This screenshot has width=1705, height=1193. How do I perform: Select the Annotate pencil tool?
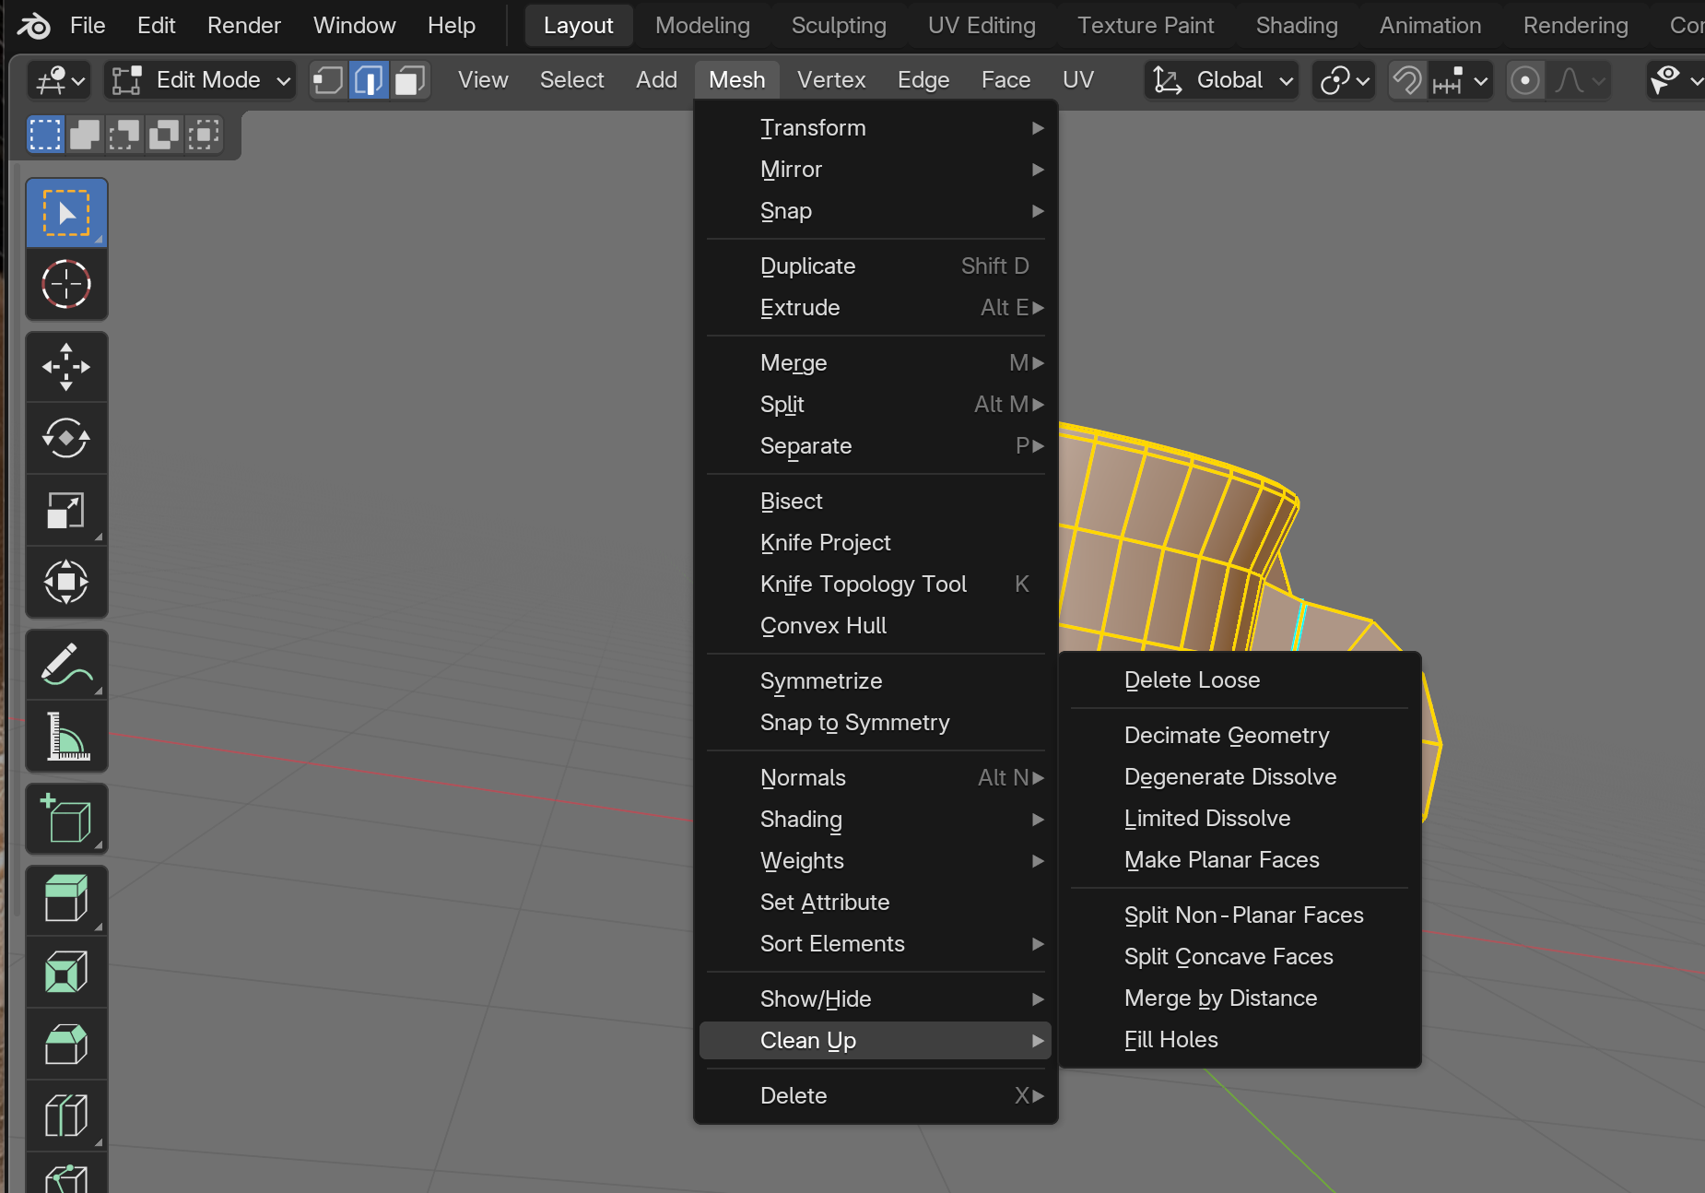(66, 665)
